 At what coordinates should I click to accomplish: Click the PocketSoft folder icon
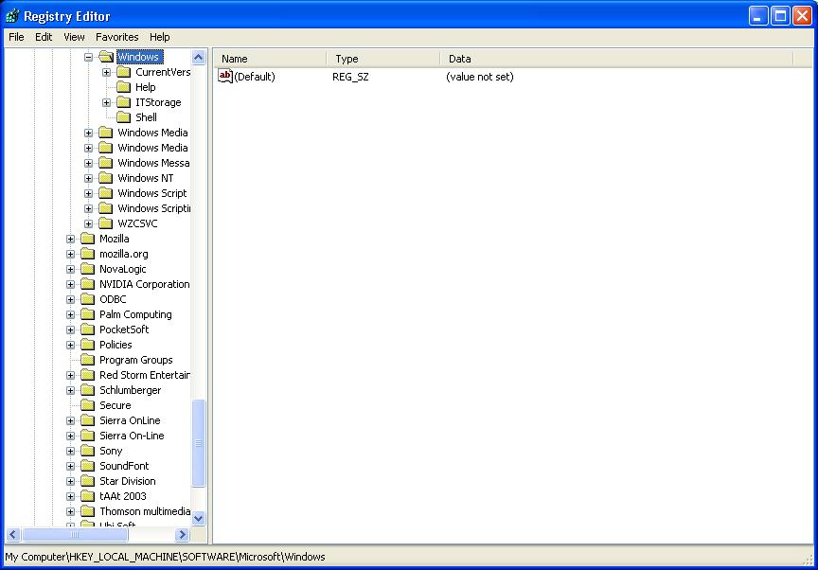pos(88,330)
